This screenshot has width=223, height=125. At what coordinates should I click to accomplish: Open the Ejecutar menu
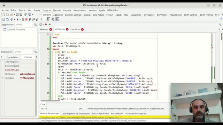(x=57, y=10)
